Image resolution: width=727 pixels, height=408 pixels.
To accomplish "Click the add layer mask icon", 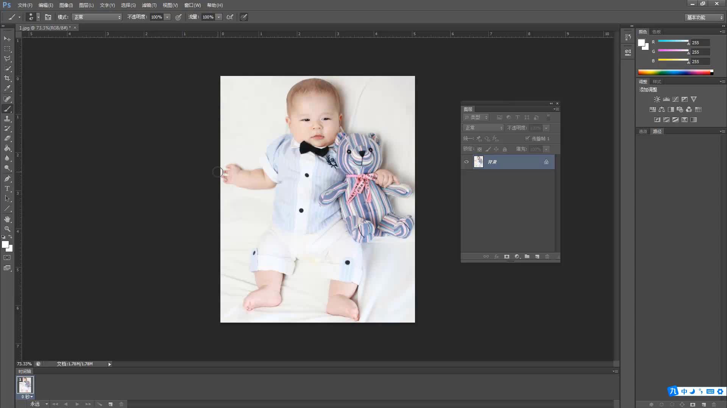I will pos(507,257).
